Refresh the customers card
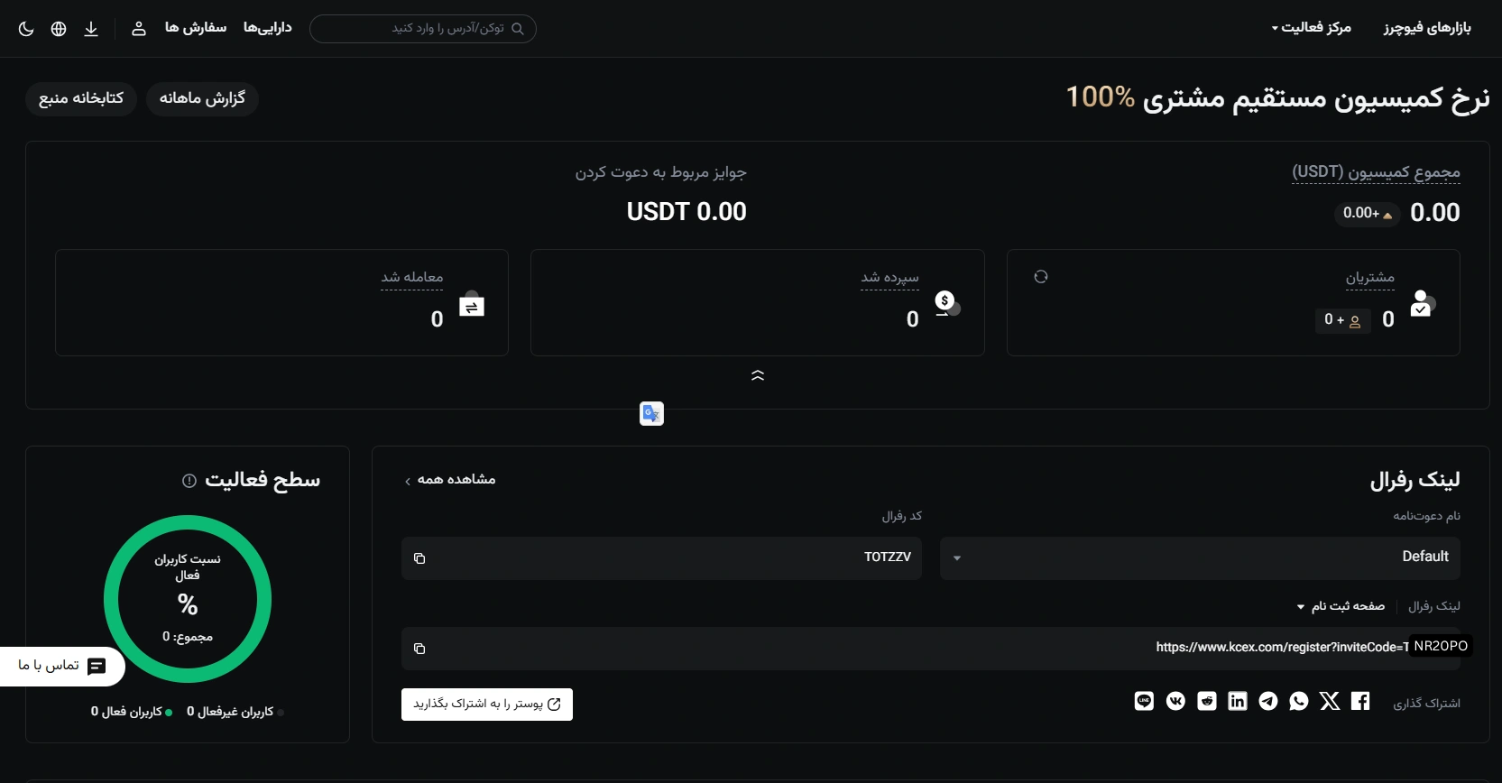Screen dimensions: 1502x783 pos(1041,277)
